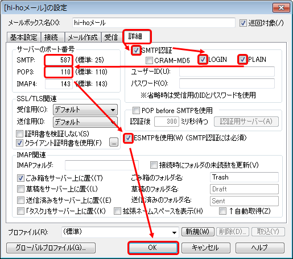
Task: Open the 受信用 SSL/TLS dropdown
Action: pyautogui.click(x=85, y=110)
